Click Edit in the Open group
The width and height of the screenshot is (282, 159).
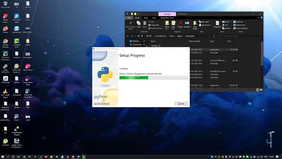(225, 25)
